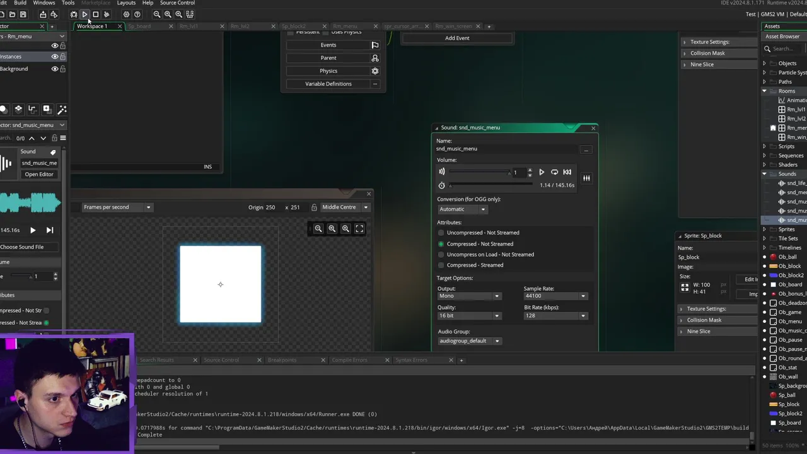Open the Help question-mark toolbar icon
Screen dimensions: 807x454
pyautogui.click(x=137, y=14)
